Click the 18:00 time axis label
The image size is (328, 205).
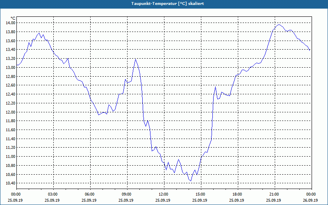click(x=238, y=194)
